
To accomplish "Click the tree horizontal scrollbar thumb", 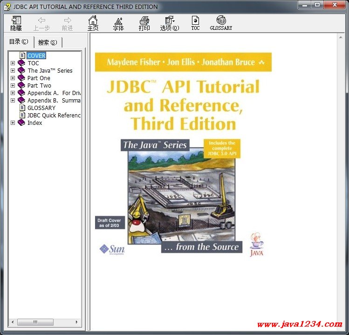I will 35,322.
